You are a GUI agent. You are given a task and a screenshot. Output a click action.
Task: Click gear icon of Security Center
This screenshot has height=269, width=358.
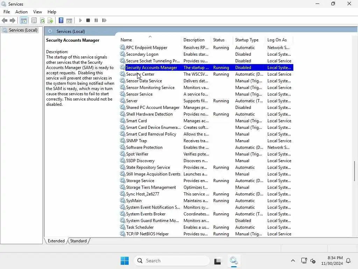tap(123, 74)
